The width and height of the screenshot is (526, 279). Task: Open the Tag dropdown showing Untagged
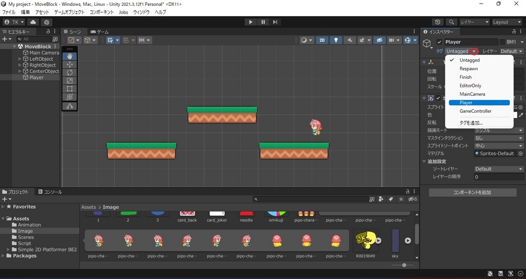coord(462,51)
